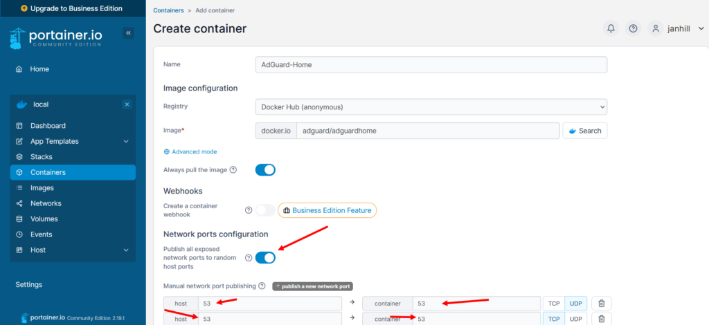Click Community Edition 2.19.1 footer text
Image resolution: width=709 pixels, height=325 pixels.
(x=96, y=318)
